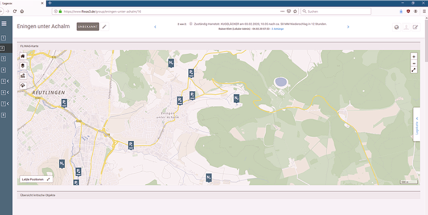The height and width of the screenshot is (215, 428).
Task: Select sidebar menu item 3
Action: tap(3, 58)
